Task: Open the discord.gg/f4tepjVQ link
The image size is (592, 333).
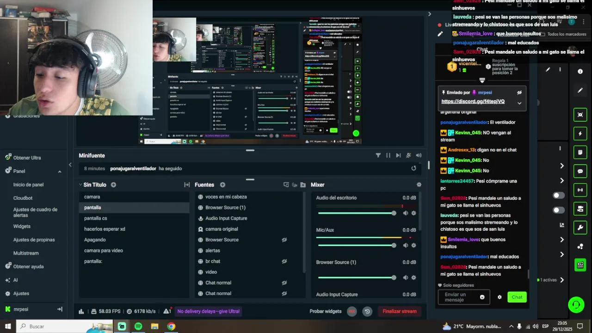Action: click(473, 101)
